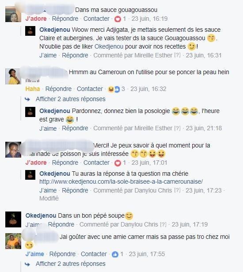Click the haha and like reaction icons
Viewport: 243px width, 272px height.
pyautogui.click(x=114, y=89)
